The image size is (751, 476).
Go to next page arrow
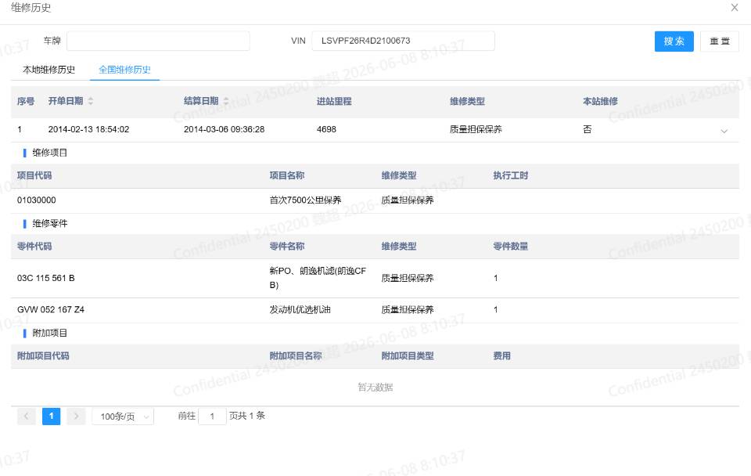(x=76, y=416)
